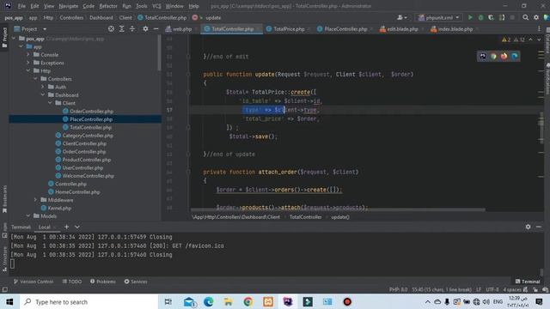The width and height of the screenshot is (550, 309).
Task: Click Windows search box on taskbar
Action: pyautogui.click(x=89, y=301)
